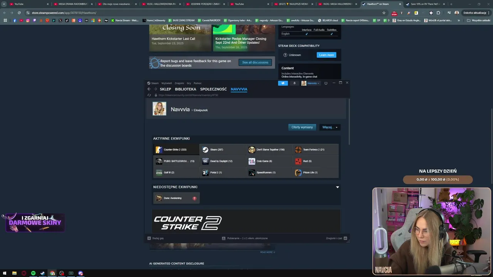
Task: Expand Więcej... dropdown
Action: point(330,127)
